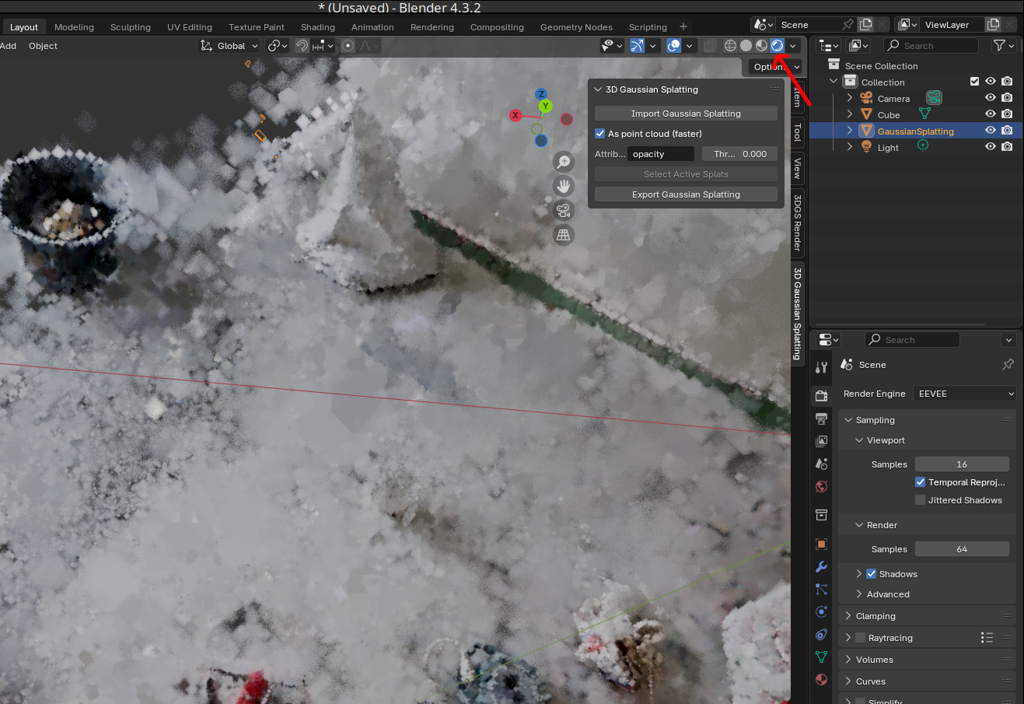Open the 3DGS Render sidebar tab
The image size is (1024, 704).
pos(798,223)
